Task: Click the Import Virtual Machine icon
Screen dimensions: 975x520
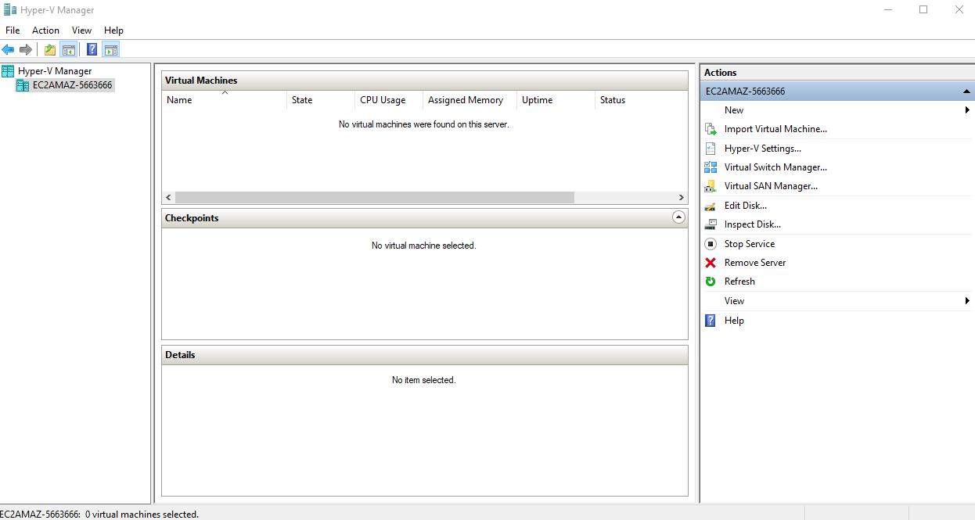Action: tap(711, 129)
